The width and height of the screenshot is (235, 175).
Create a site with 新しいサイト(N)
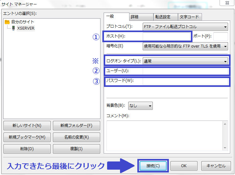pyautogui.click(x=27, y=126)
